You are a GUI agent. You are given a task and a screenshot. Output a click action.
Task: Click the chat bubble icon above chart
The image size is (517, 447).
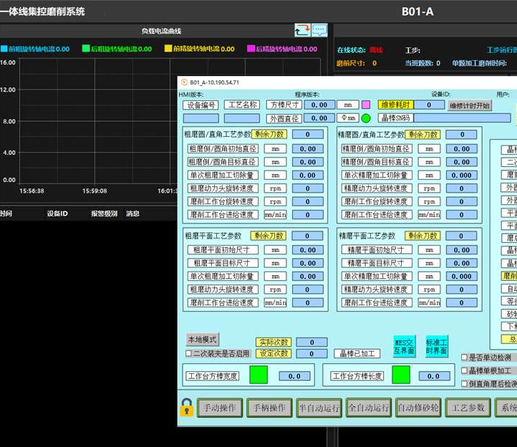coord(319,30)
